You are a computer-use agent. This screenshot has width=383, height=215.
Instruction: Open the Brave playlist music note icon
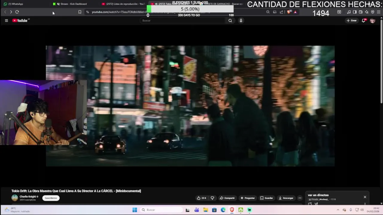click(349, 12)
